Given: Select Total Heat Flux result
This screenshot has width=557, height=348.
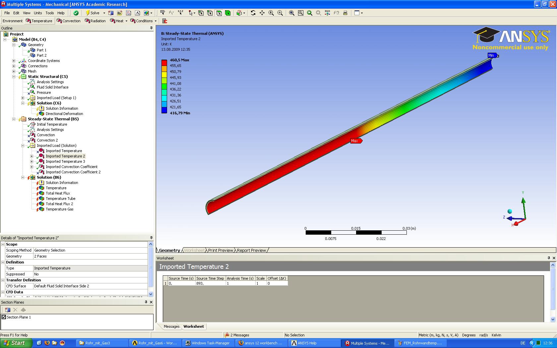Looking at the screenshot, I should [58, 193].
